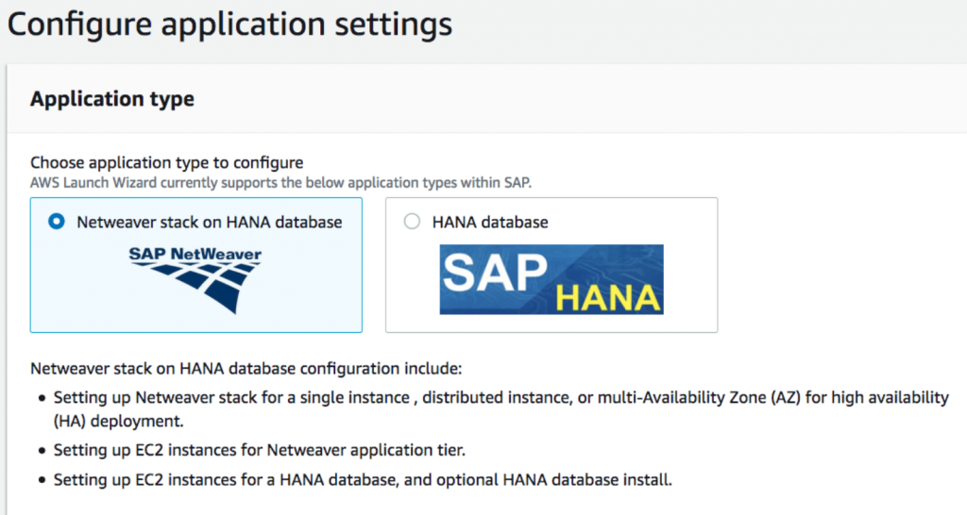967x515 pixels.
Task: Click the white SAP lettering in HANA logo
Action: click(494, 271)
